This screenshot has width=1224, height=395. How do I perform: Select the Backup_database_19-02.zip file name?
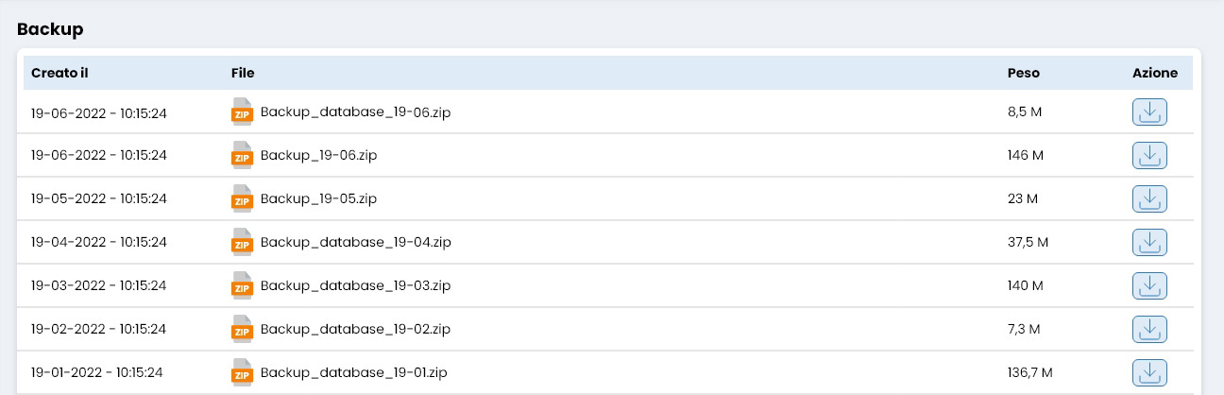pos(355,329)
